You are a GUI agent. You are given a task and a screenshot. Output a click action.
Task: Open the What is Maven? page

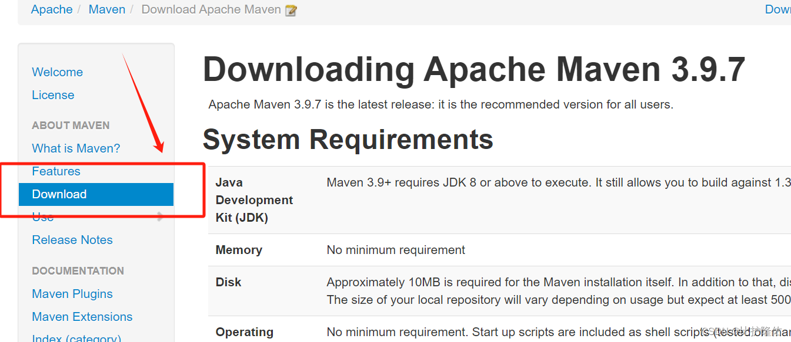76,148
